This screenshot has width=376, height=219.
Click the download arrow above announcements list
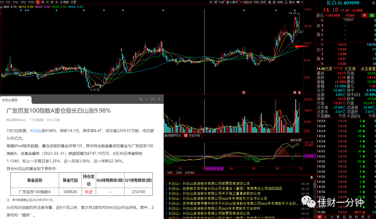tap(312, 177)
